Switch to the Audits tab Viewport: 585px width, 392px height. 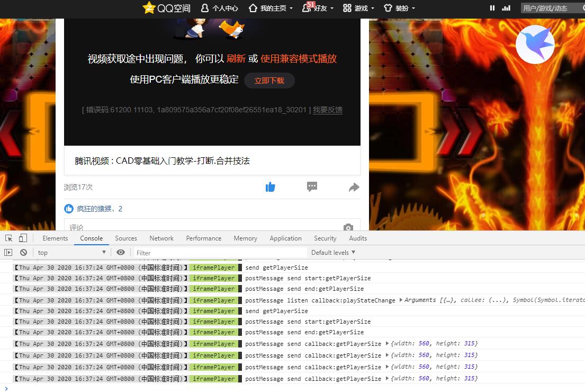[358, 238]
